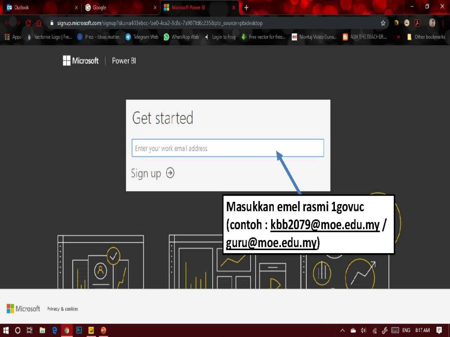Image resolution: width=450 pixels, height=337 pixels.
Task: Open the Windows notification center icon
Action: (439, 330)
